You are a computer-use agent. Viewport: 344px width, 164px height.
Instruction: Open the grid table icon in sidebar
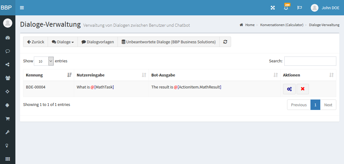click(8, 159)
